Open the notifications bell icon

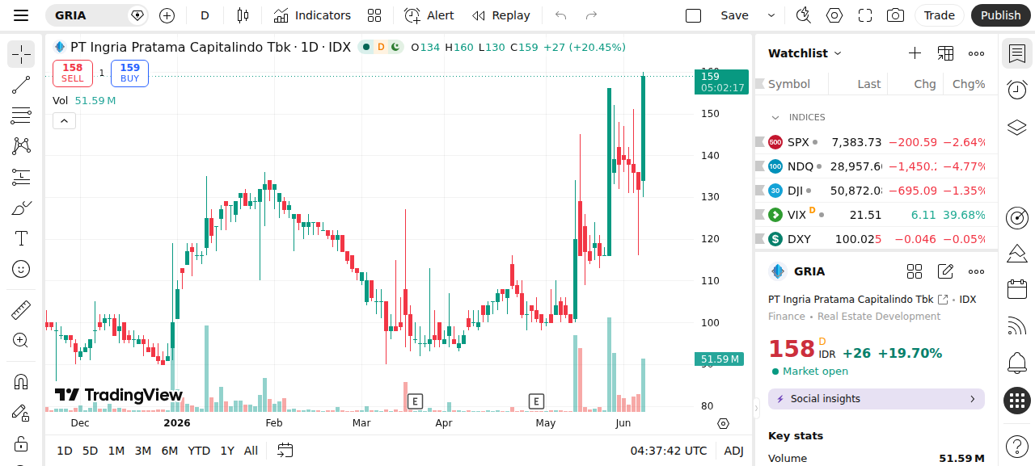1017,363
